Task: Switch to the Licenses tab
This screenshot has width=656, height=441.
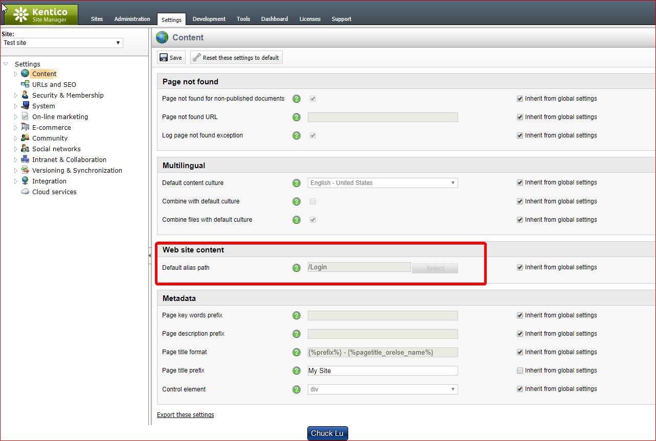Action: [310, 19]
